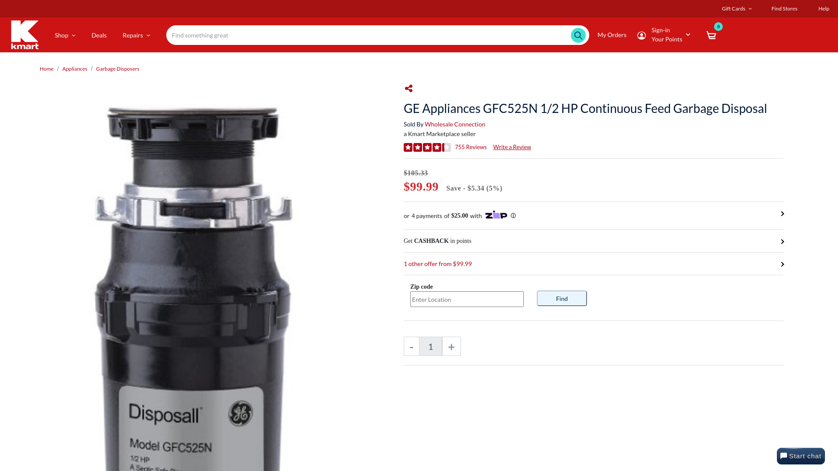Click the a Kmart Marketplace seller text
This screenshot has height=471, width=838.
click(440, 134)
